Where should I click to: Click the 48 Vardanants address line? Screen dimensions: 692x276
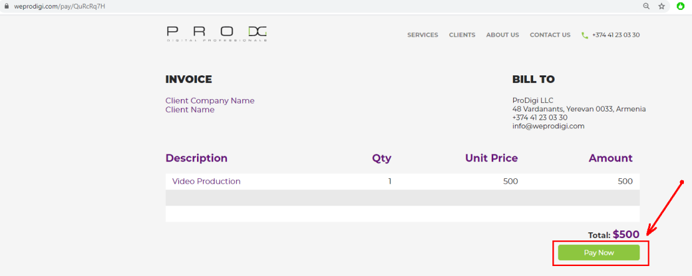(579, 109)
